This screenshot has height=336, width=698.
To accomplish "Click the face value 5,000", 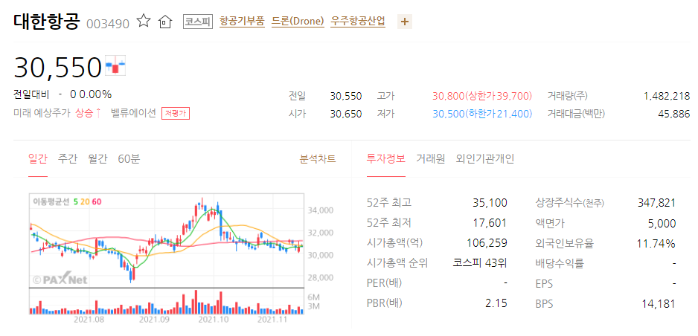I will coord(662,223).
